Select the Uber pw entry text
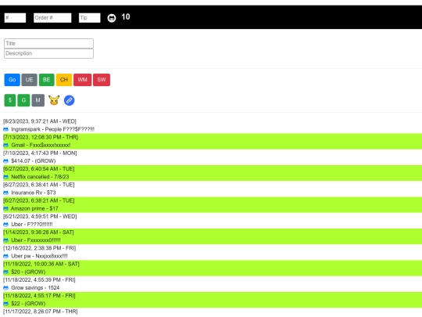422x317 pixels. (39, 257)
